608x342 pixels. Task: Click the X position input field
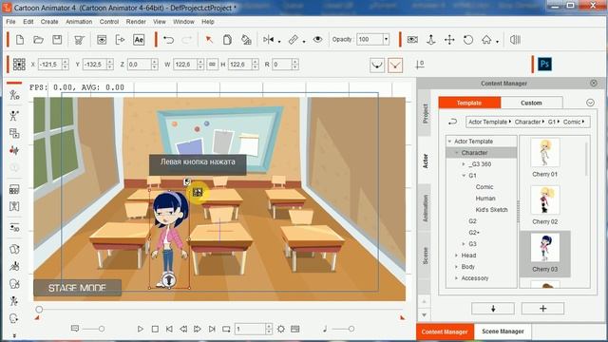[x=50, y=65]
